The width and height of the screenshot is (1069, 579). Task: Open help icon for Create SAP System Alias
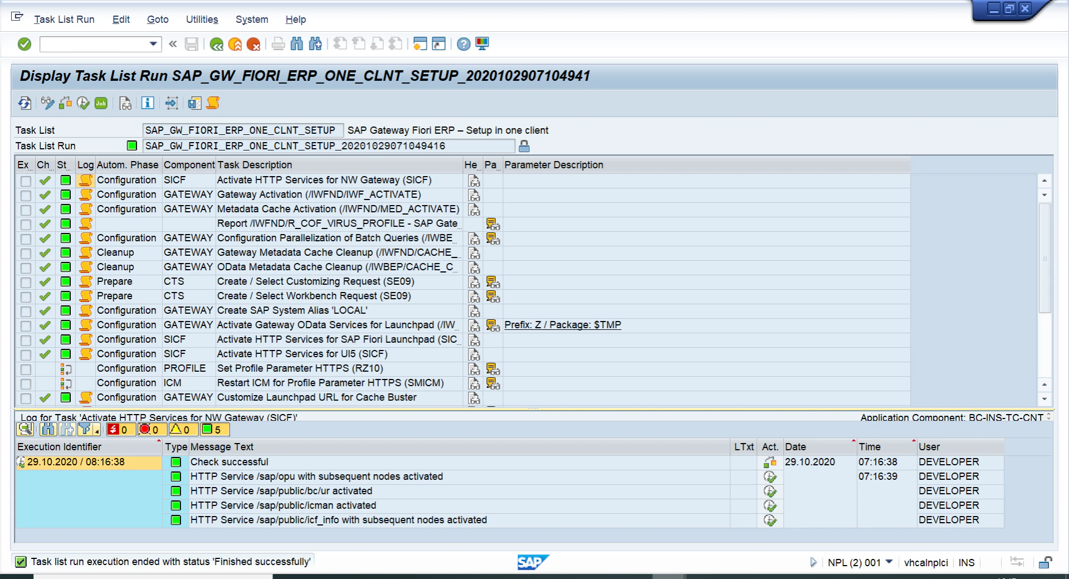pos(474,310)
